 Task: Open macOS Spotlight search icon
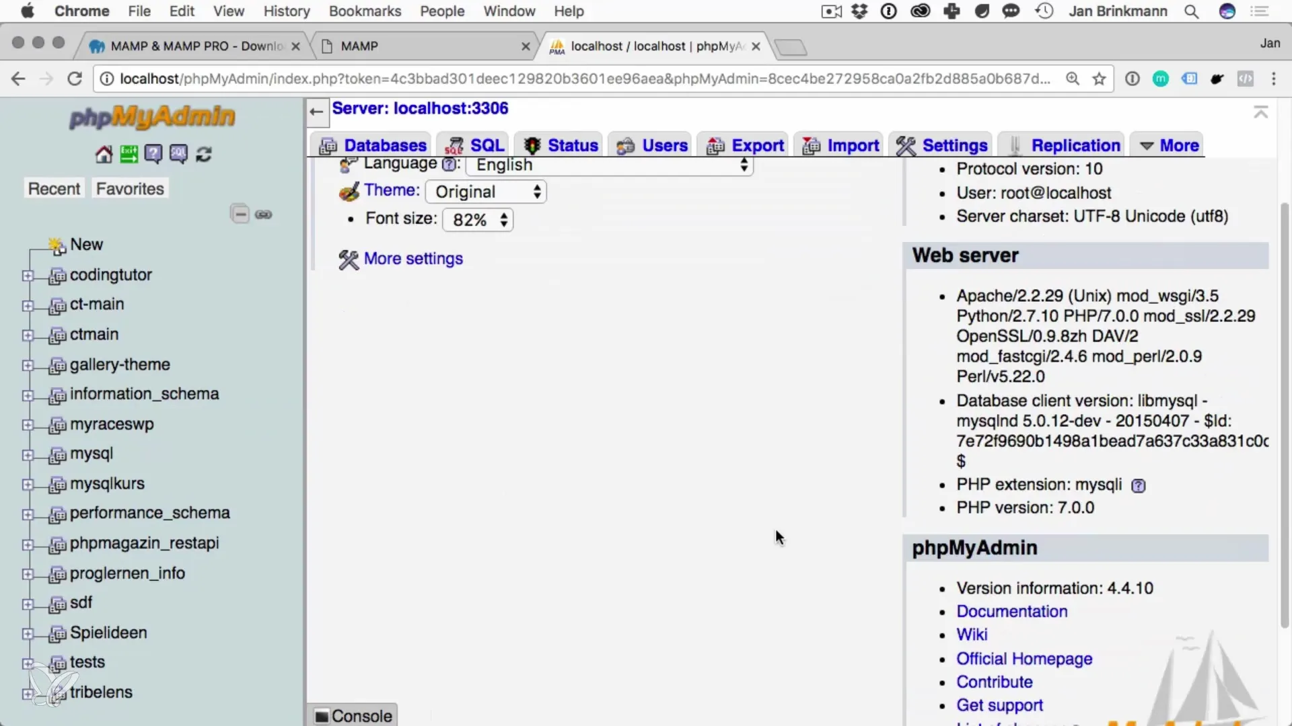coord(1191,11)
